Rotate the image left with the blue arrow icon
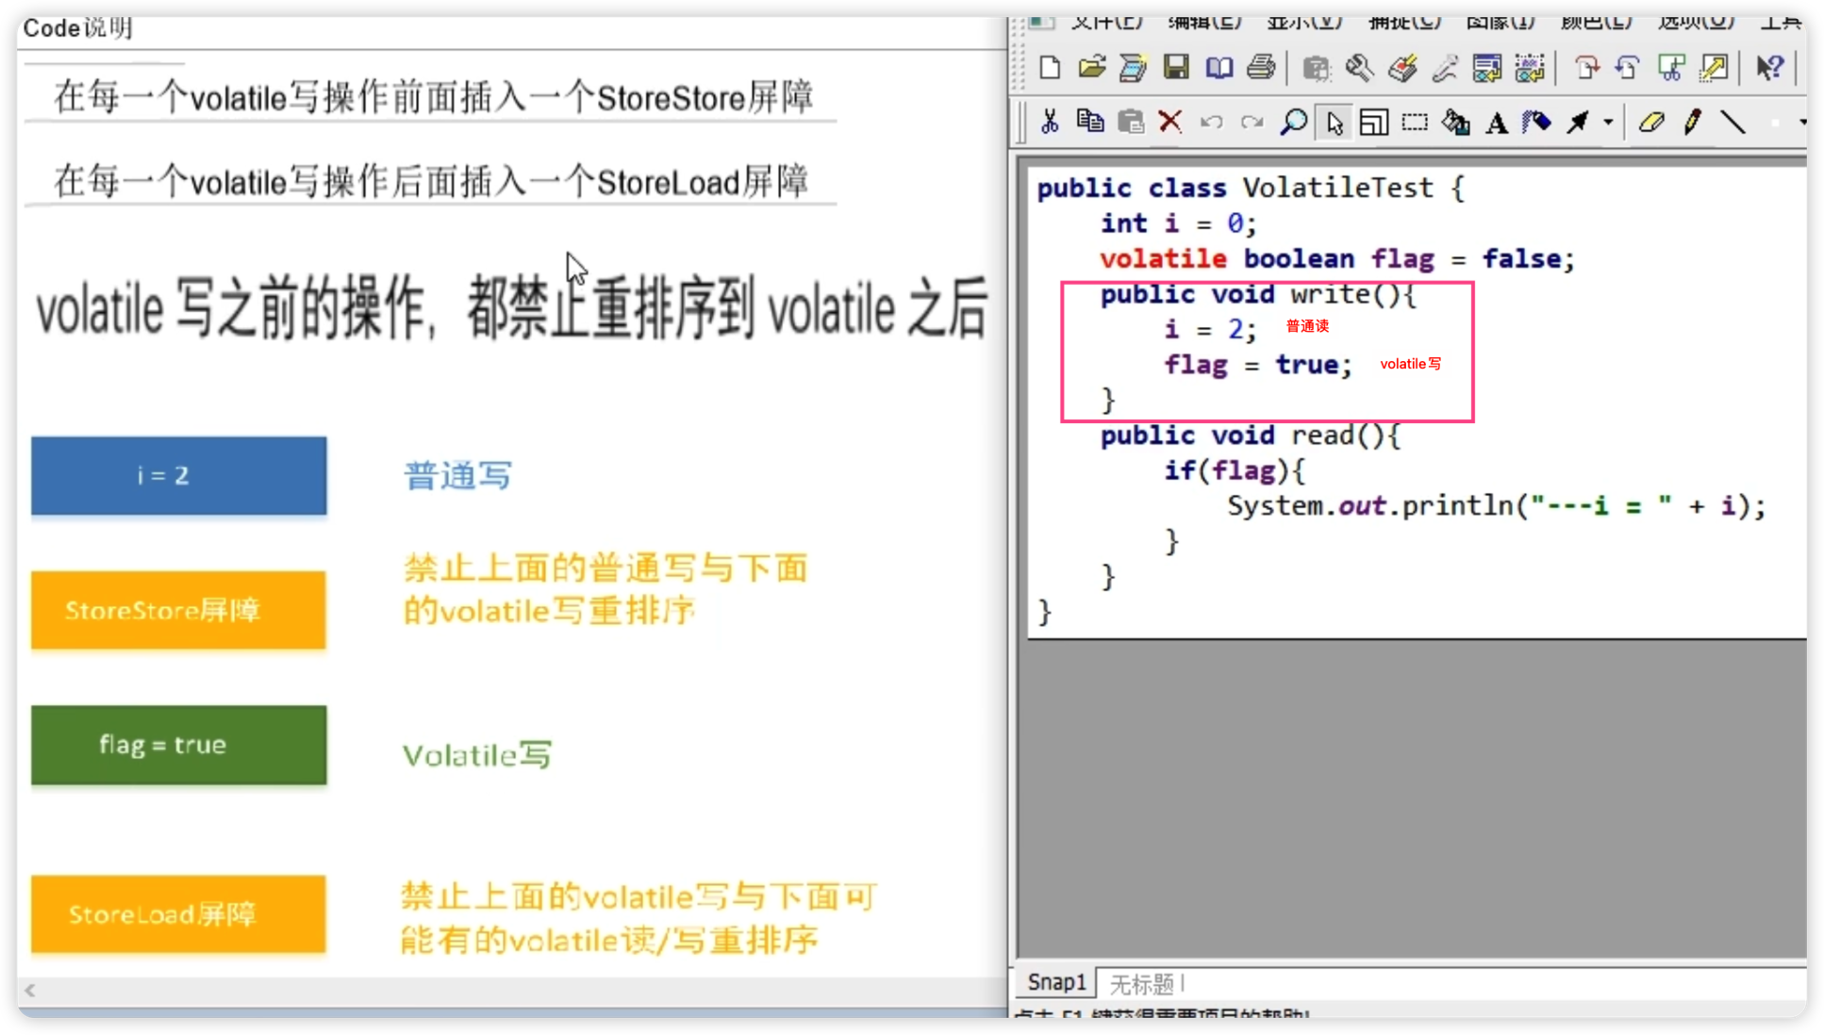The height and width of the screenshot is (1035, 1824). point(1628,68)
